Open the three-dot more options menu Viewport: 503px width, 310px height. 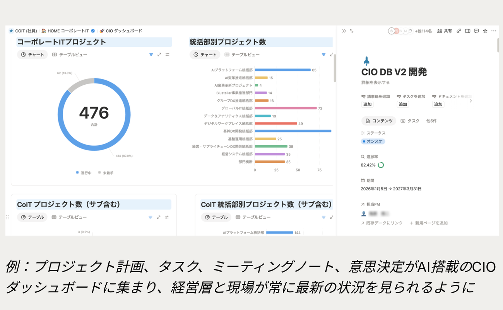pos(494,31)
